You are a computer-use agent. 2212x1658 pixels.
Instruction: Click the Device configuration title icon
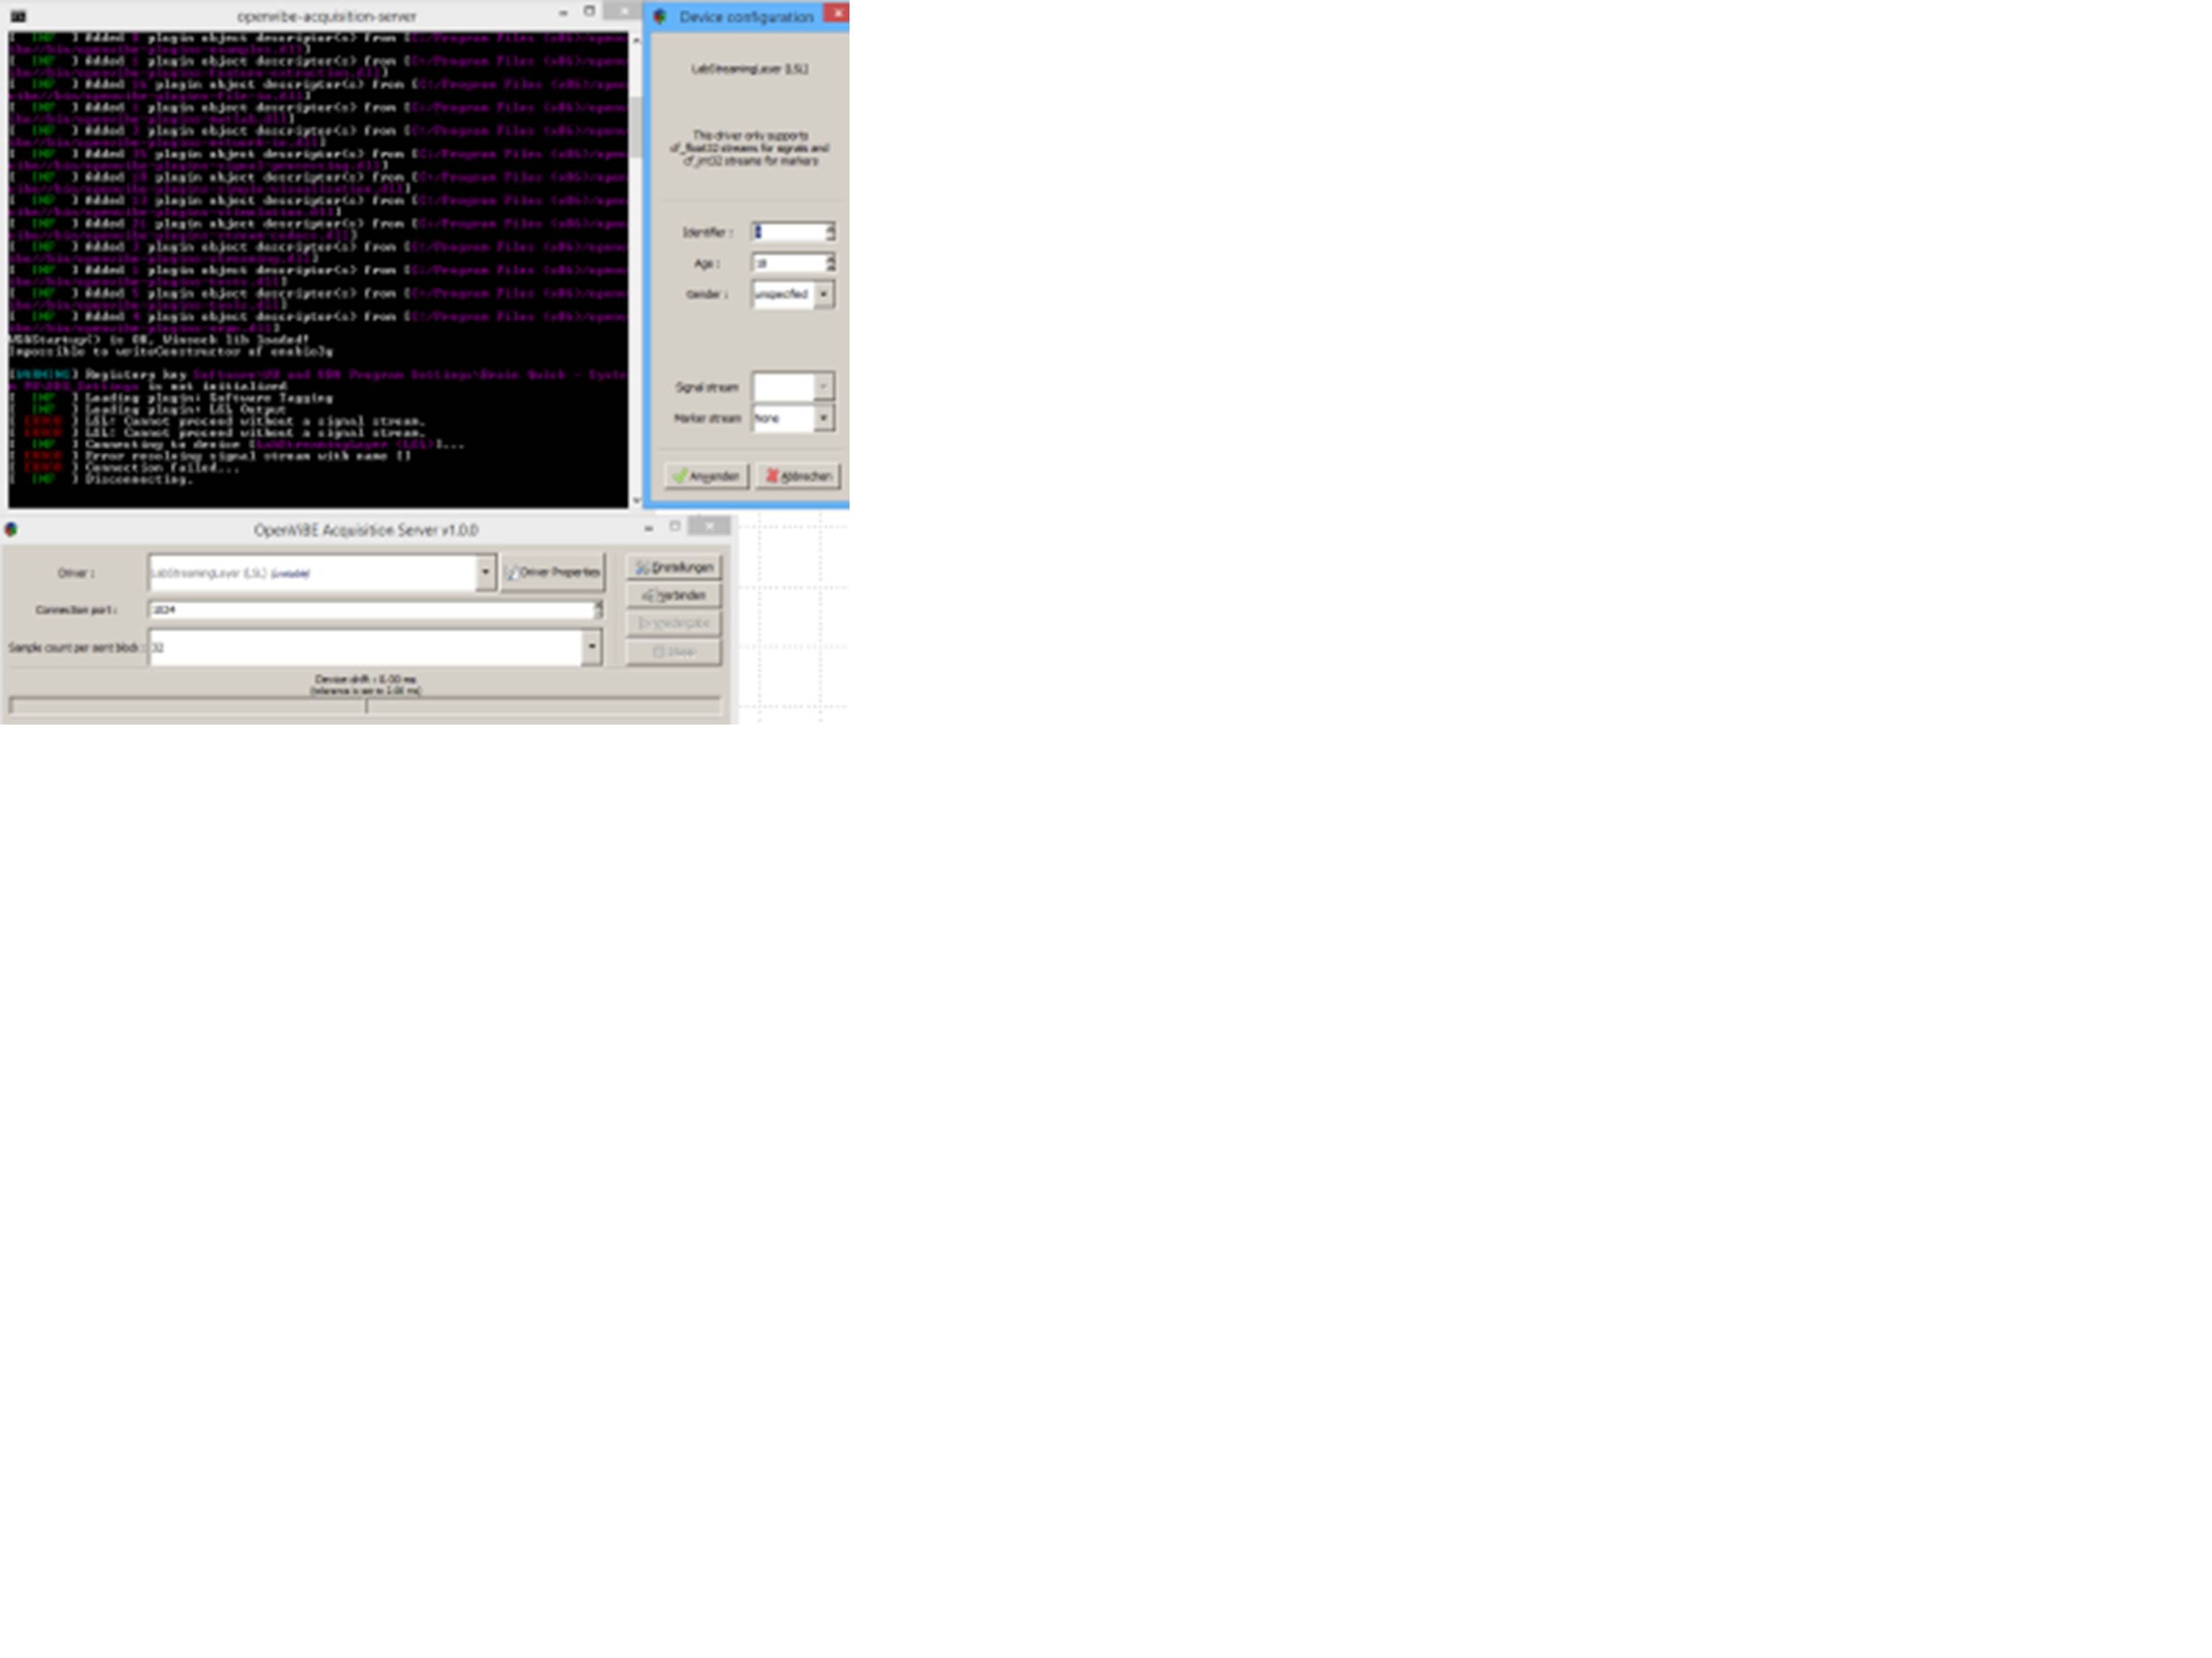[660, 16]
